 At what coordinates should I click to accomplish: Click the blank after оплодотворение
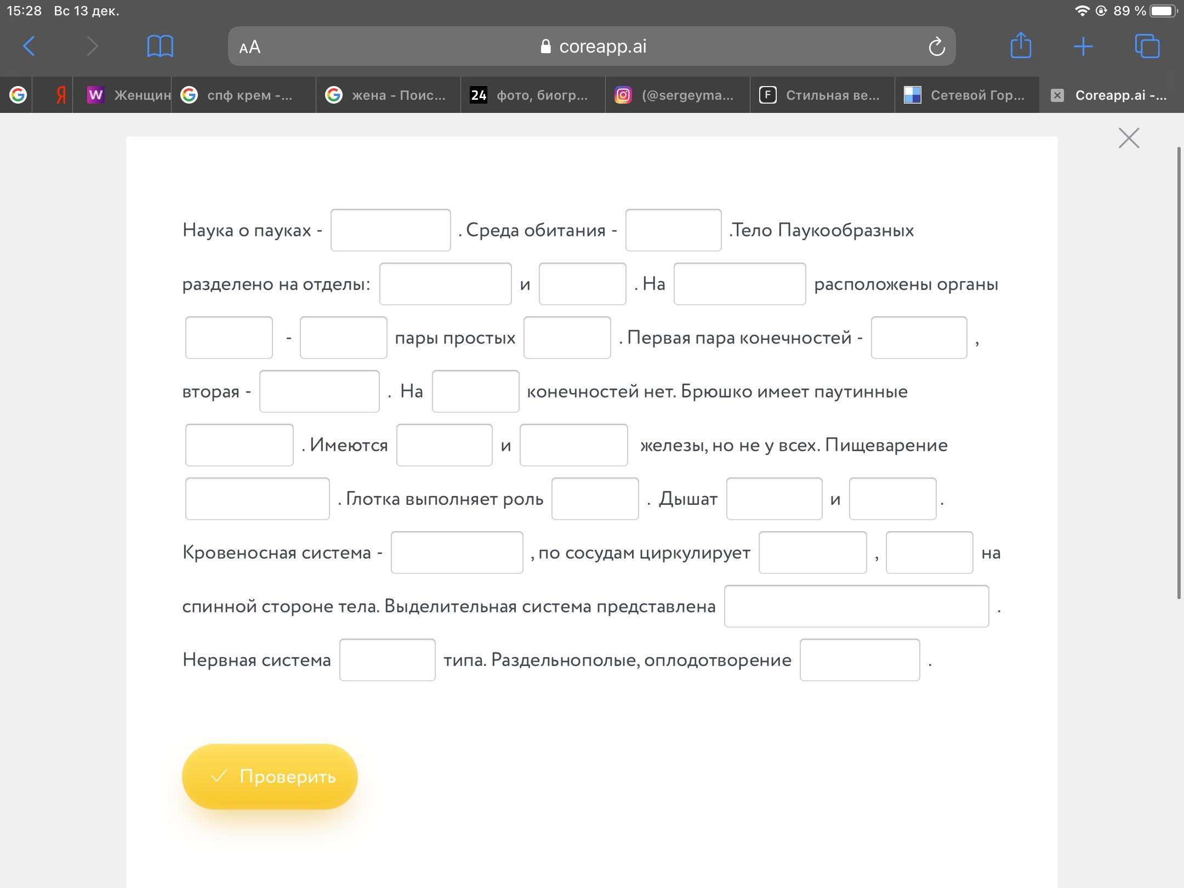click(859, 660)
